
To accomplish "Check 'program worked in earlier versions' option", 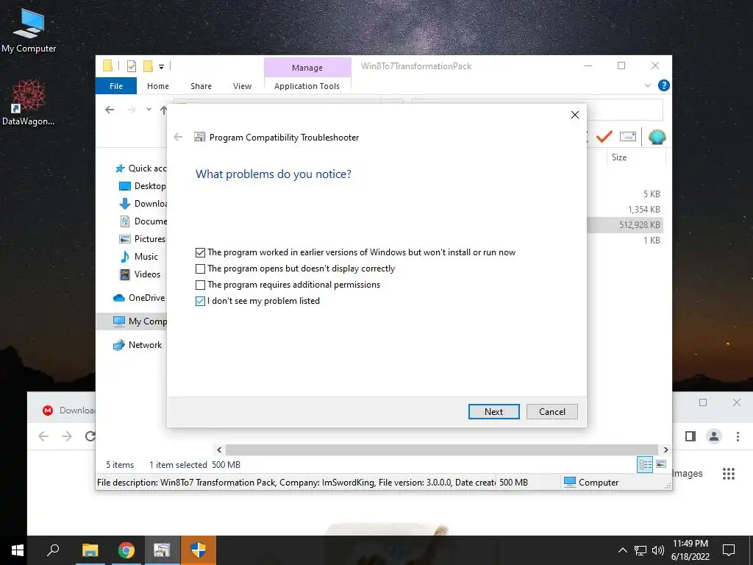I will tap(200, 252).
